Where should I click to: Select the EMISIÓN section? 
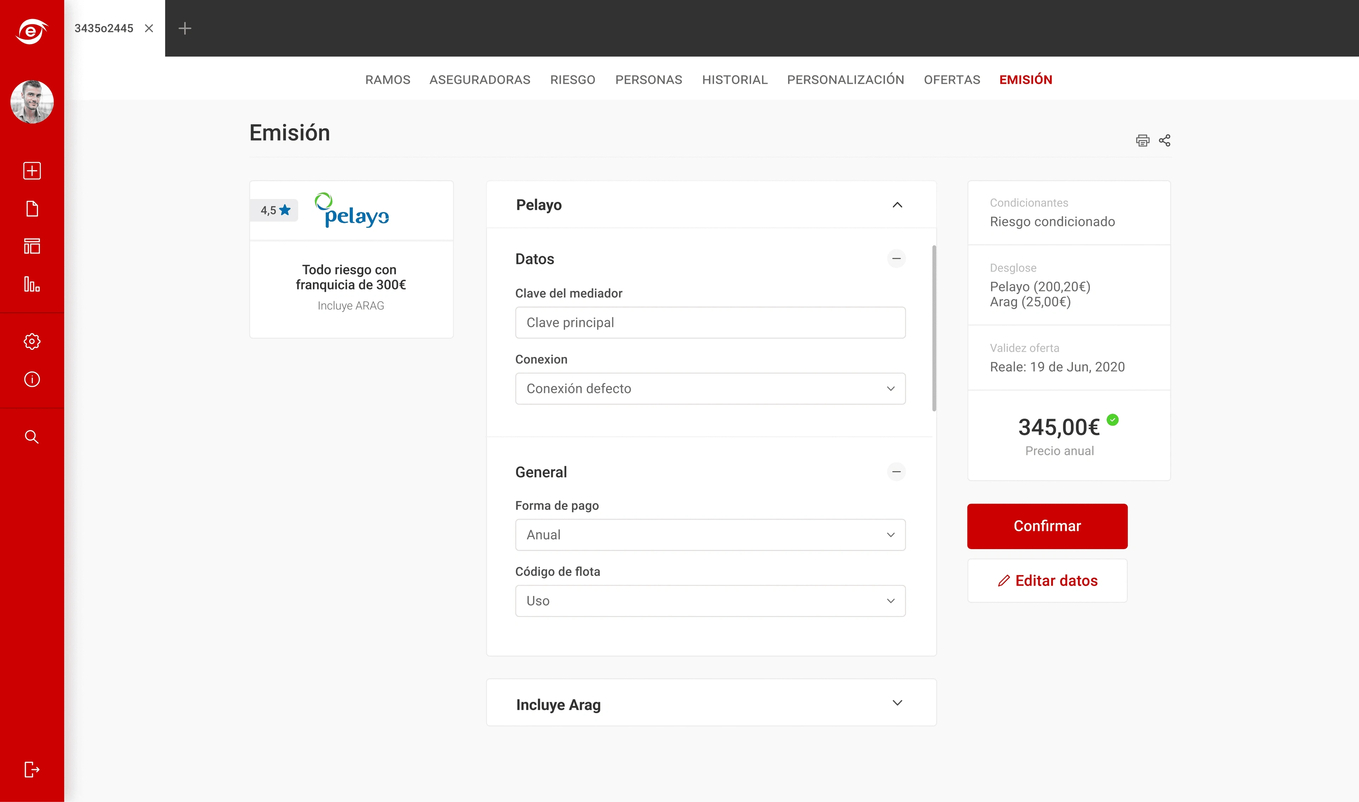[1026, 80]
